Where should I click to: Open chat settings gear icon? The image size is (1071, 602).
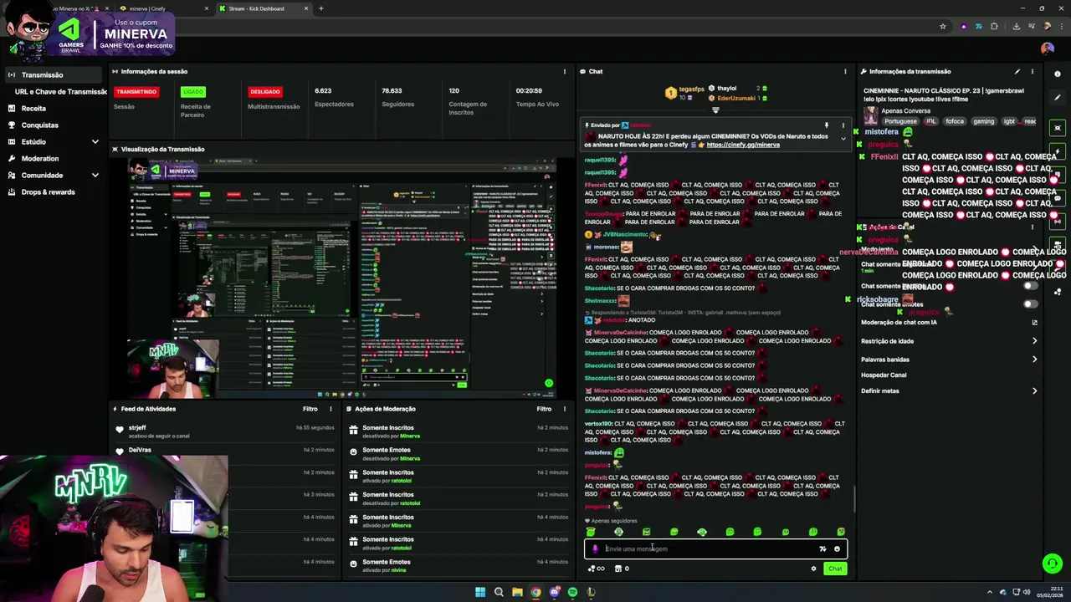click(813, 569)
